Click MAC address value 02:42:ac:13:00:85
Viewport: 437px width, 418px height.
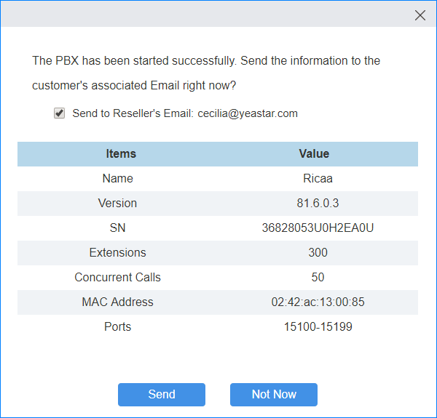[318, 302]
